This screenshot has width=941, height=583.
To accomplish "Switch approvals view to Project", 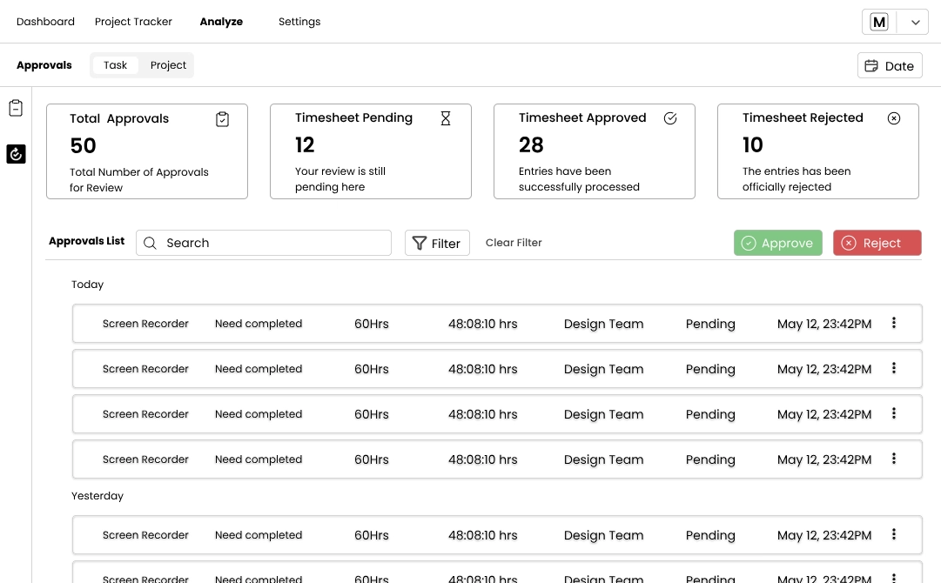I will [x=168, y=65].
